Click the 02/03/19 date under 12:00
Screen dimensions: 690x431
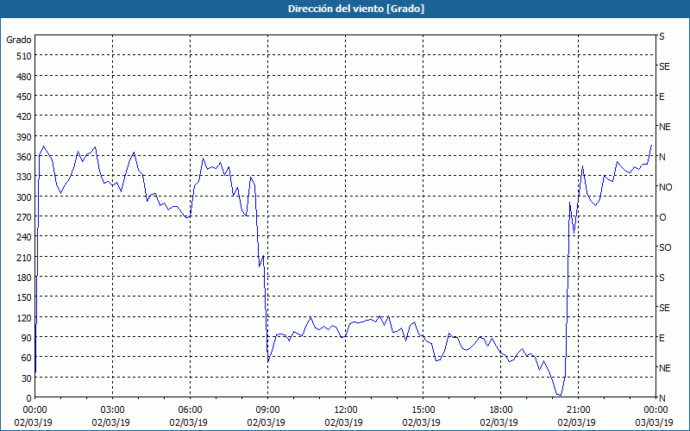344,422
